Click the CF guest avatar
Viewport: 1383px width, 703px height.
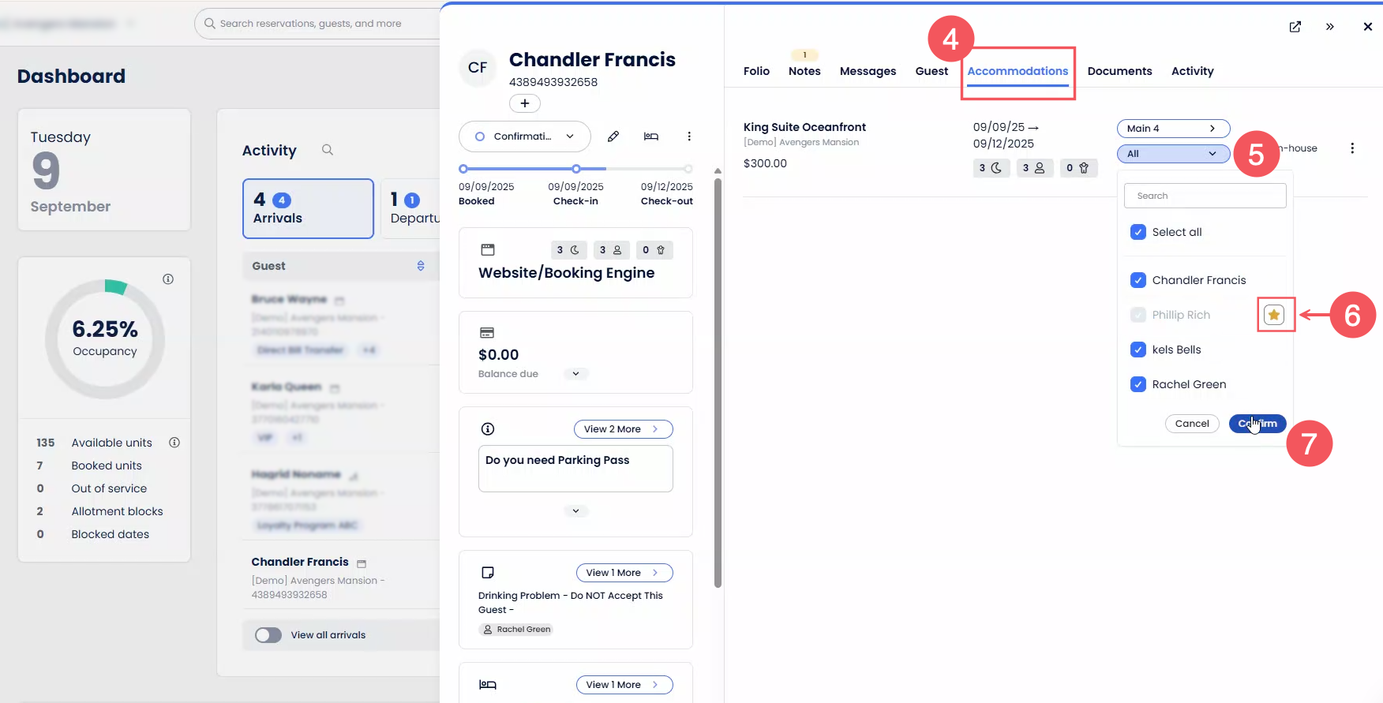478,68
